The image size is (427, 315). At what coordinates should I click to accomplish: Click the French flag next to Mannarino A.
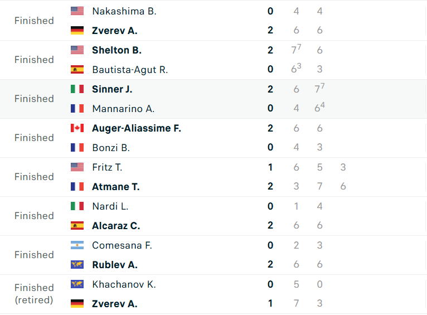[x=77, y=109]
